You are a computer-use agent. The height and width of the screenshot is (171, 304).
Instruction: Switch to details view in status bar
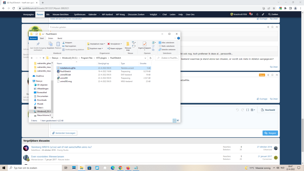(x=175, y=121)
